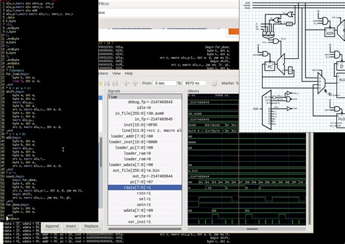Screen dimensions: 345x244
Task: Select the in_file[255:0] signal row
Action: pyautogui.click(x=145, y=113)
